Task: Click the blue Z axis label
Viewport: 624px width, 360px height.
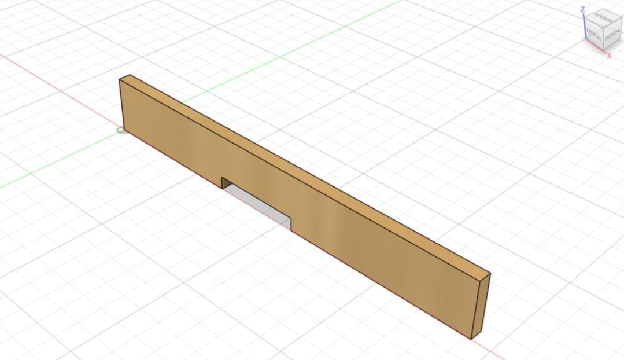Action: tap(582, 9)
